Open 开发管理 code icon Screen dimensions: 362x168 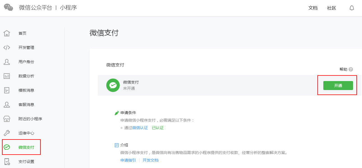(x=6, y=47)
